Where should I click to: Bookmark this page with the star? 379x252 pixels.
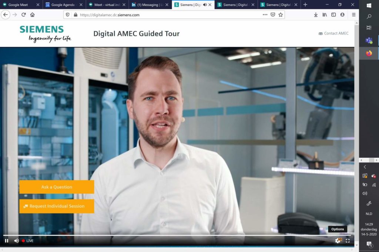tap(281, 15)
